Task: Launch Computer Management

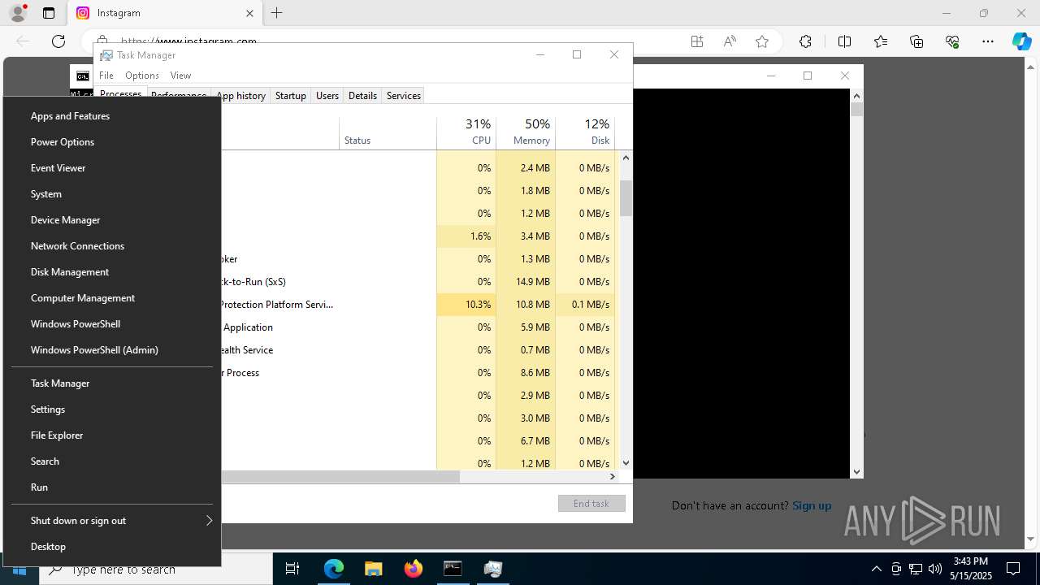Action: [x=112, y=298]
